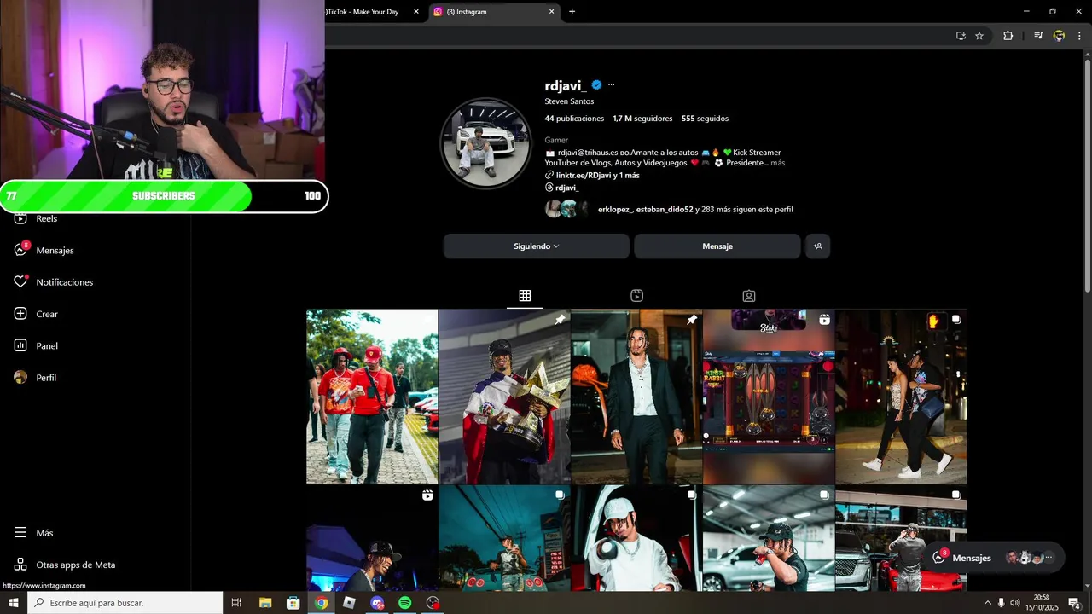
Task: Switch to the Reels profile tab
Action: [x=636, y=296]
